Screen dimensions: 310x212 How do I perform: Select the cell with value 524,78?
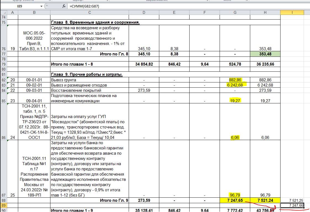[235, 64]
